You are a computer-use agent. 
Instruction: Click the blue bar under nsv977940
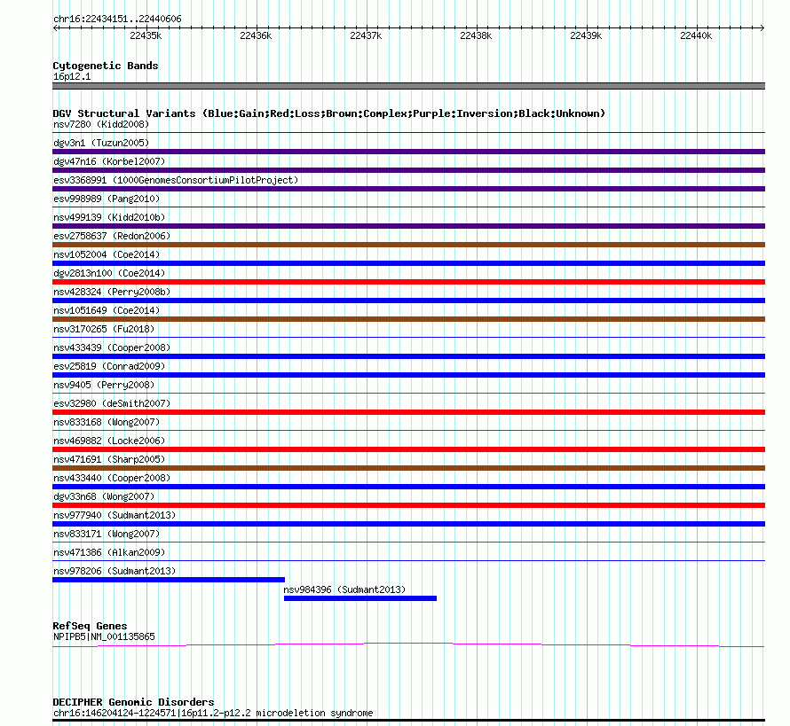click(x=408, y=524)
